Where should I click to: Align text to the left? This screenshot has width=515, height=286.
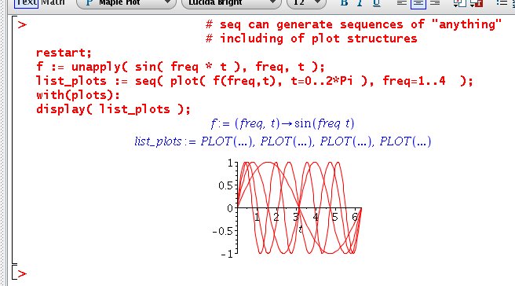(x=401, y=3)
